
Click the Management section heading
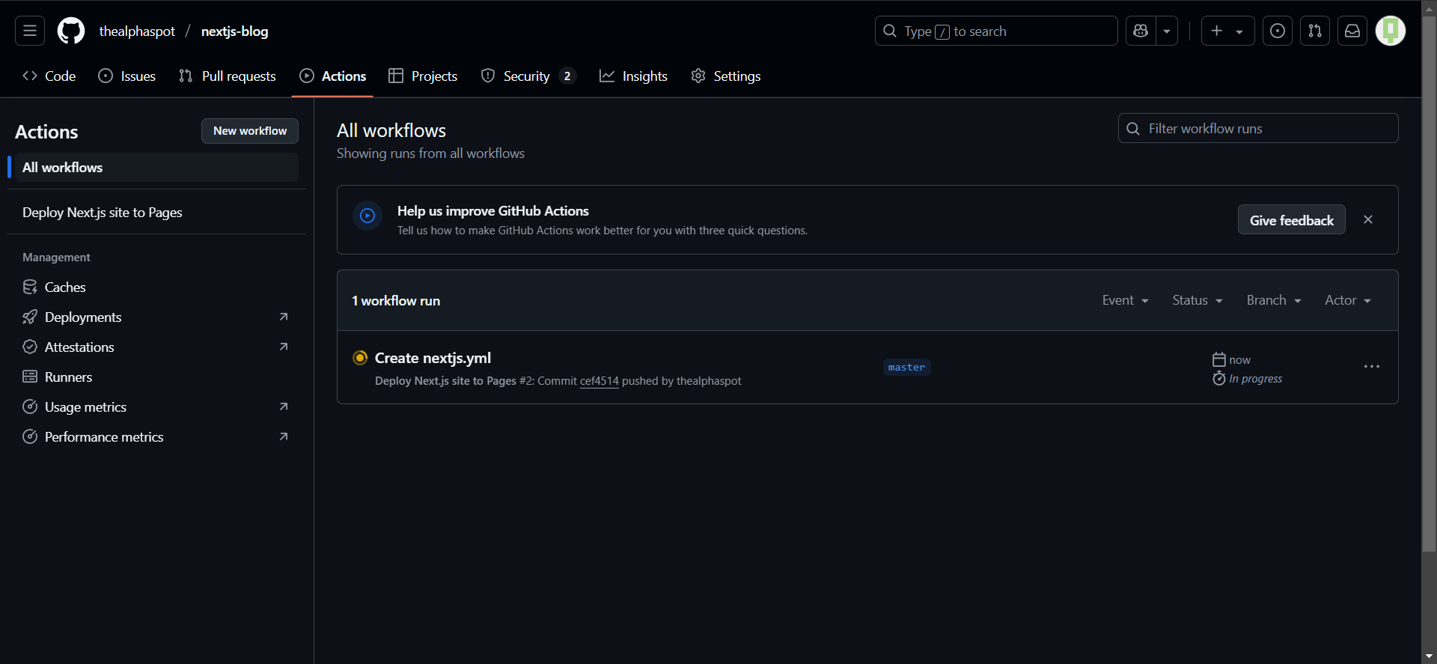tap(56, 258)
